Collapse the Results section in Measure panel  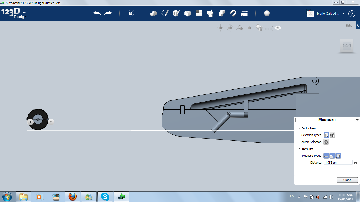coord(299,149)
